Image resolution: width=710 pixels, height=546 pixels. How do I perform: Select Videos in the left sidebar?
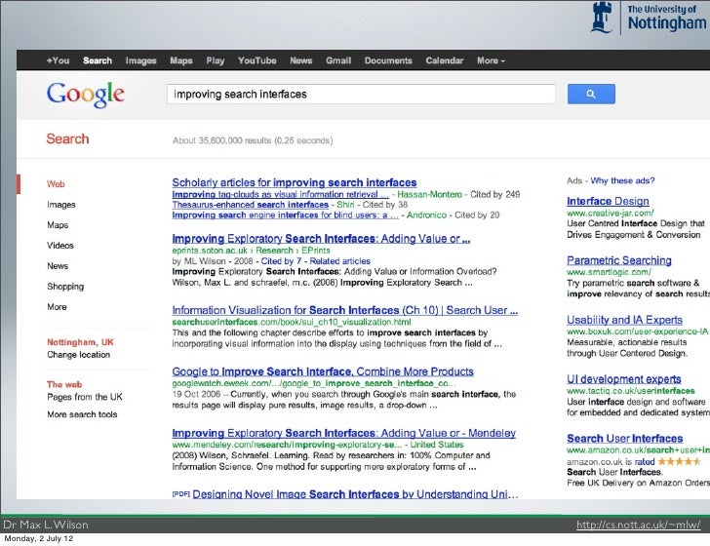coord(60,246)
